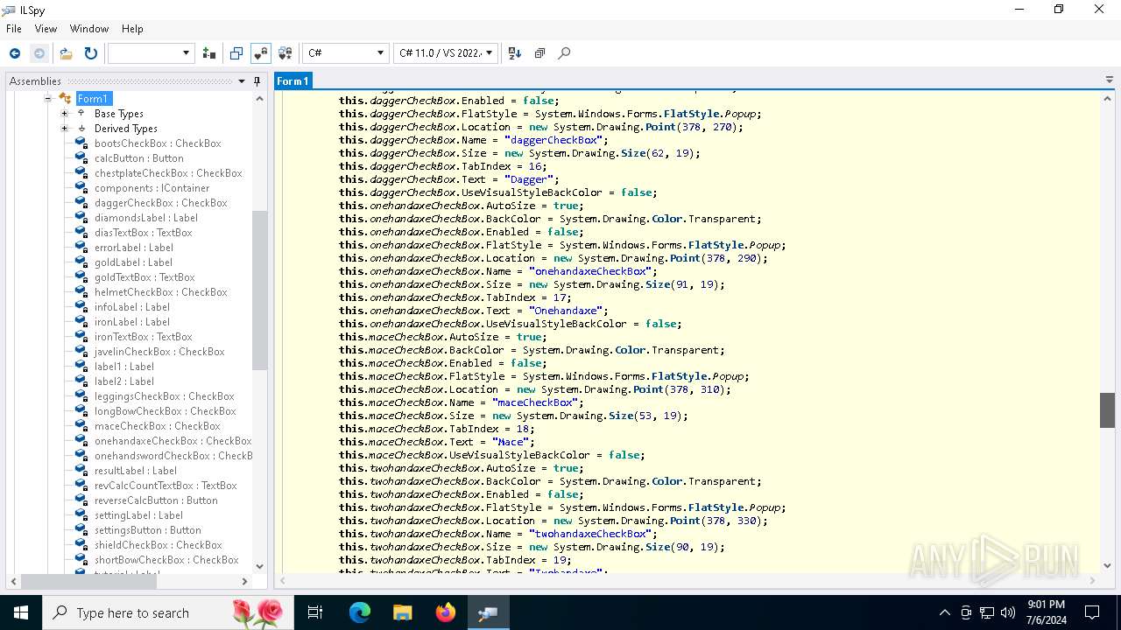Click field icon beside javelinCheckBox

81,352
